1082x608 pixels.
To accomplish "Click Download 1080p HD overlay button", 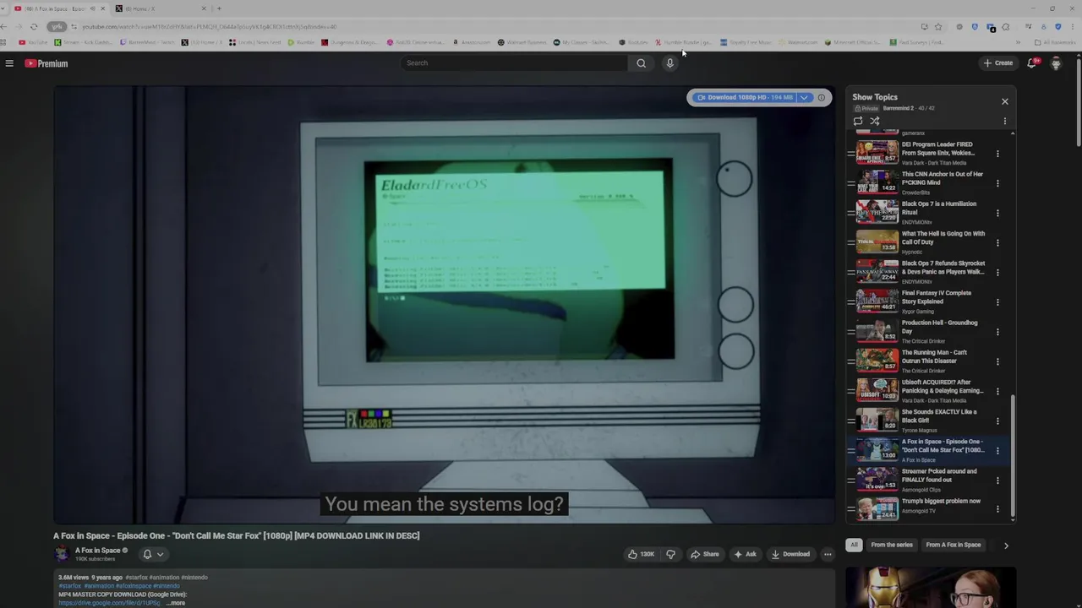I will click(746, 97).
